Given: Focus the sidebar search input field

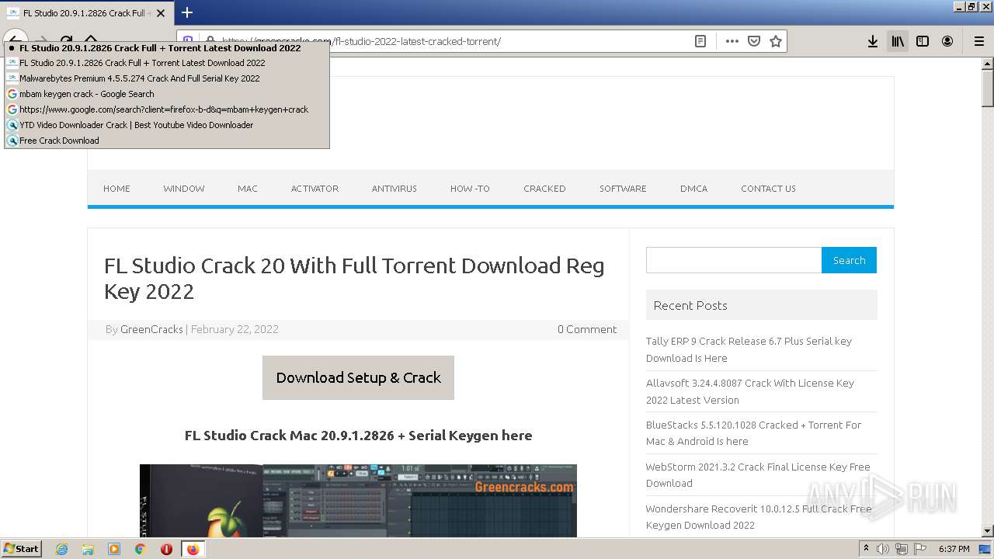Looking at the screenshot, I should tap(734, 260).
